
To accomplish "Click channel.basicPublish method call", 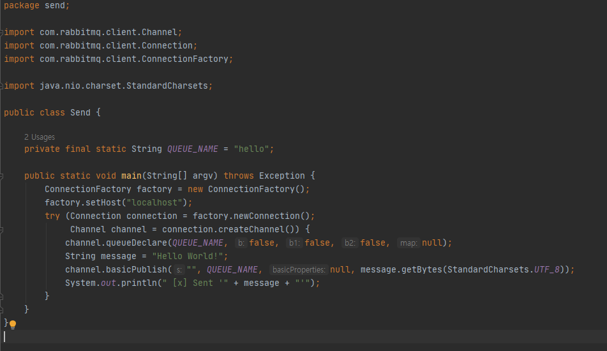I will tap(116, 270).
